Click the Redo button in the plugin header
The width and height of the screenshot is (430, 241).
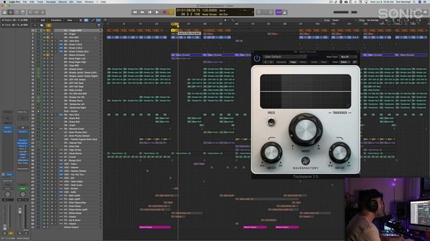[x=324, y=62]
